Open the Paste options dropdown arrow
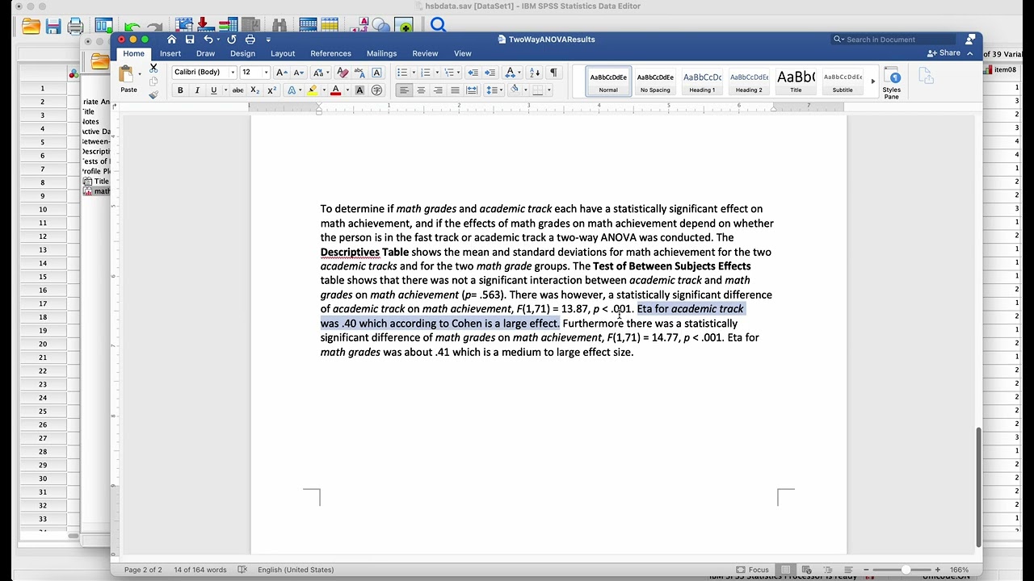The image size is (1034, 581). (139, 73)
